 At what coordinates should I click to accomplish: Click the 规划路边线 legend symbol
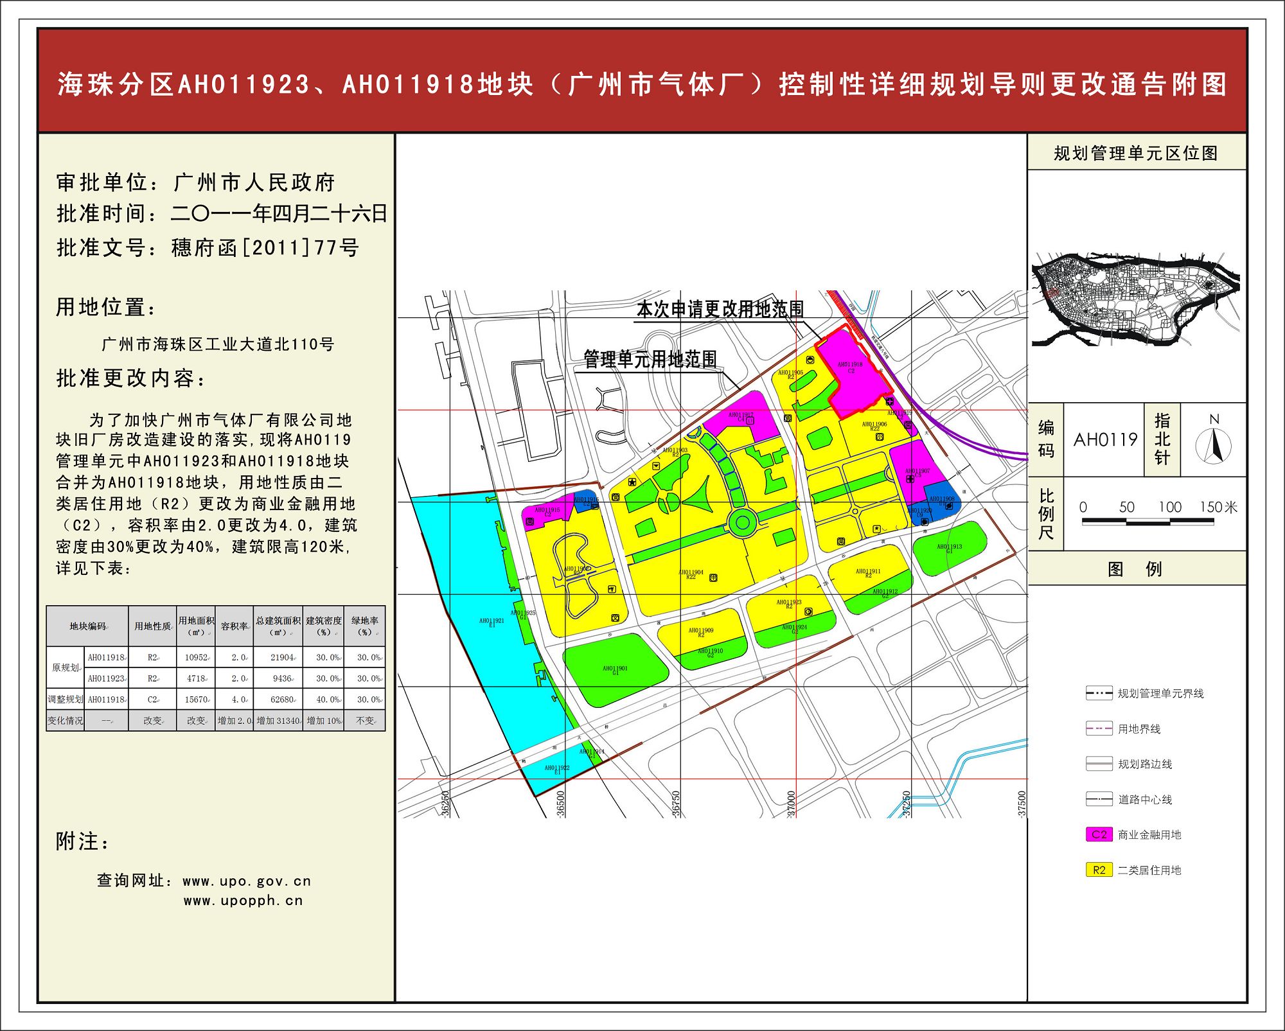1099,764
